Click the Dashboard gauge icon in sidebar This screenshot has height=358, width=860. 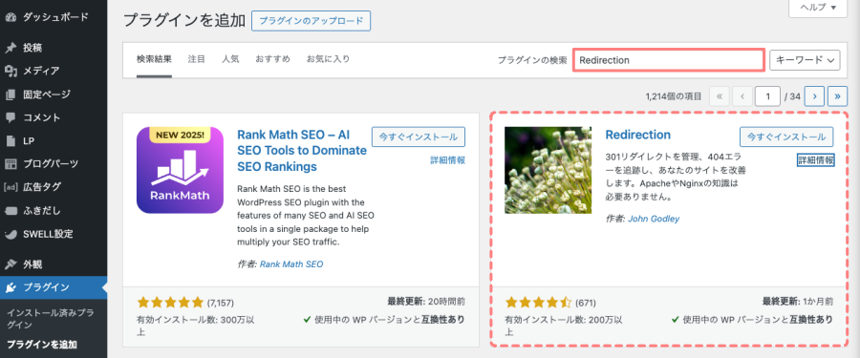pyautogui.click(x=11, y=17)
